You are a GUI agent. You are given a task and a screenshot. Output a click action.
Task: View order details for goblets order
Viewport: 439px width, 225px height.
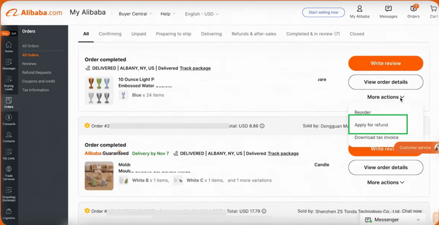(x=386, y=82)
